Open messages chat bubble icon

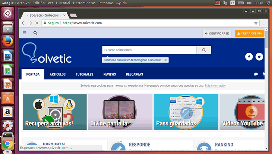[256, 74]
